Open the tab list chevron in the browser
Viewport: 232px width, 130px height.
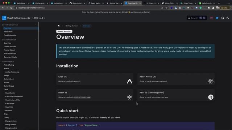click(229, 3)
